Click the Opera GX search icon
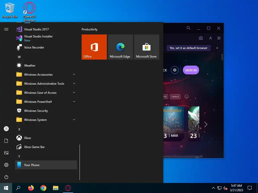The height and width of the screenshot is (193, 258). (188, 28)
